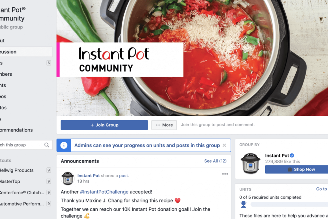This screenshot has width=328, height=219.
Task: Click the verified badge next to Instant Pot
Action: coord(292,155)
